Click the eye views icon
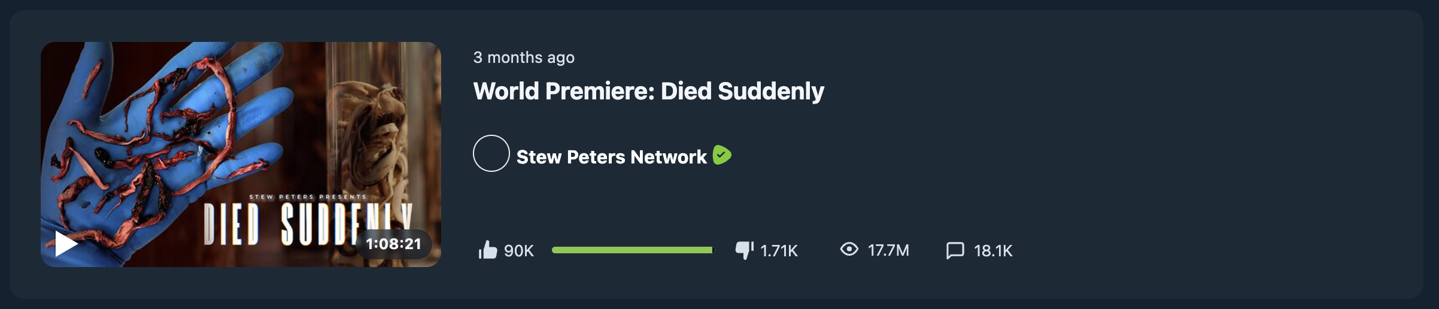The image size is (1439, 309). tap(849, 249)
